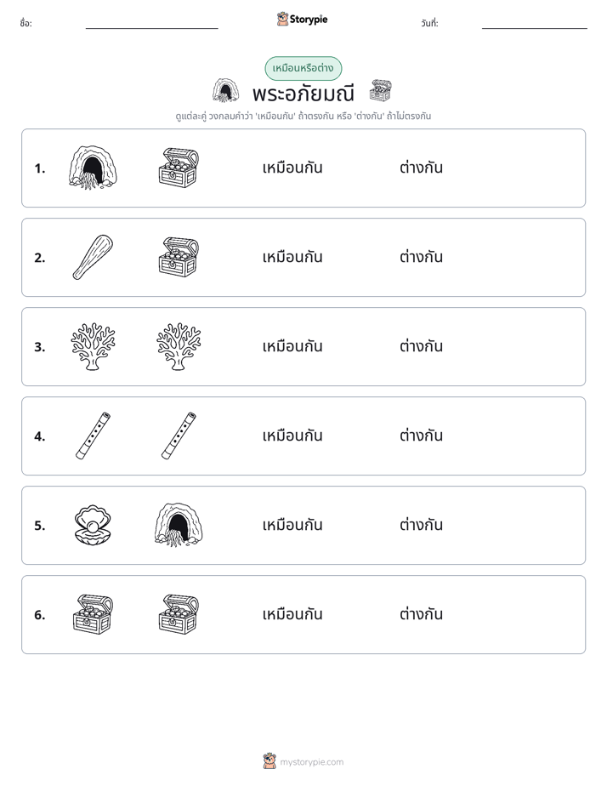Click the wooden paddle icon in row 2
The image size is (607, 786).
(93, 257)
